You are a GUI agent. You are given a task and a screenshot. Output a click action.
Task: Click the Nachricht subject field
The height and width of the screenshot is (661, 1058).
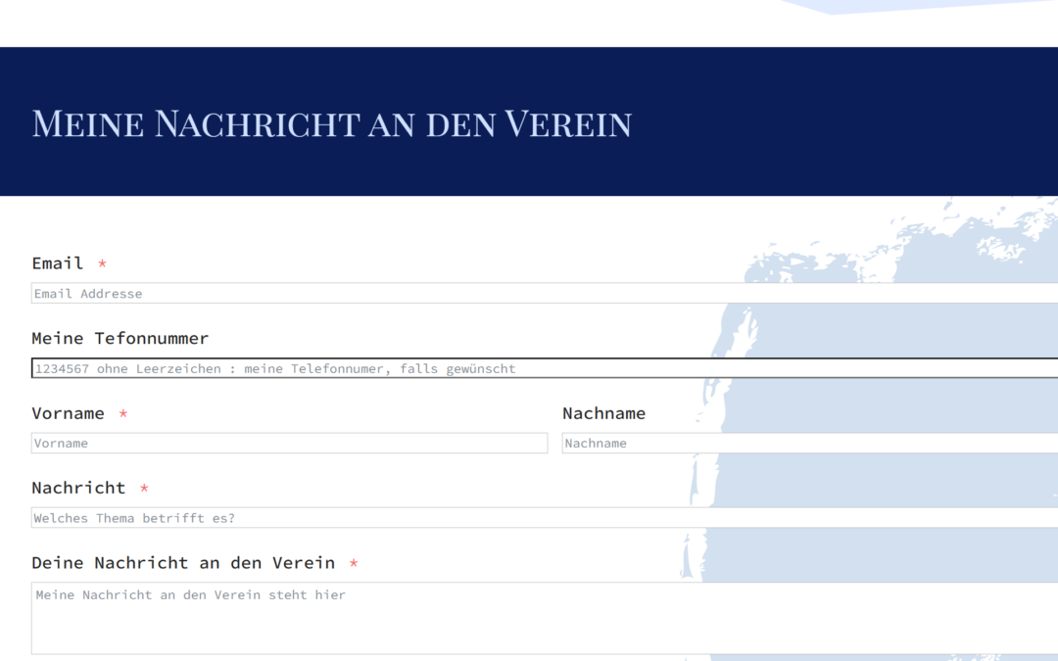tap(392, 517)
